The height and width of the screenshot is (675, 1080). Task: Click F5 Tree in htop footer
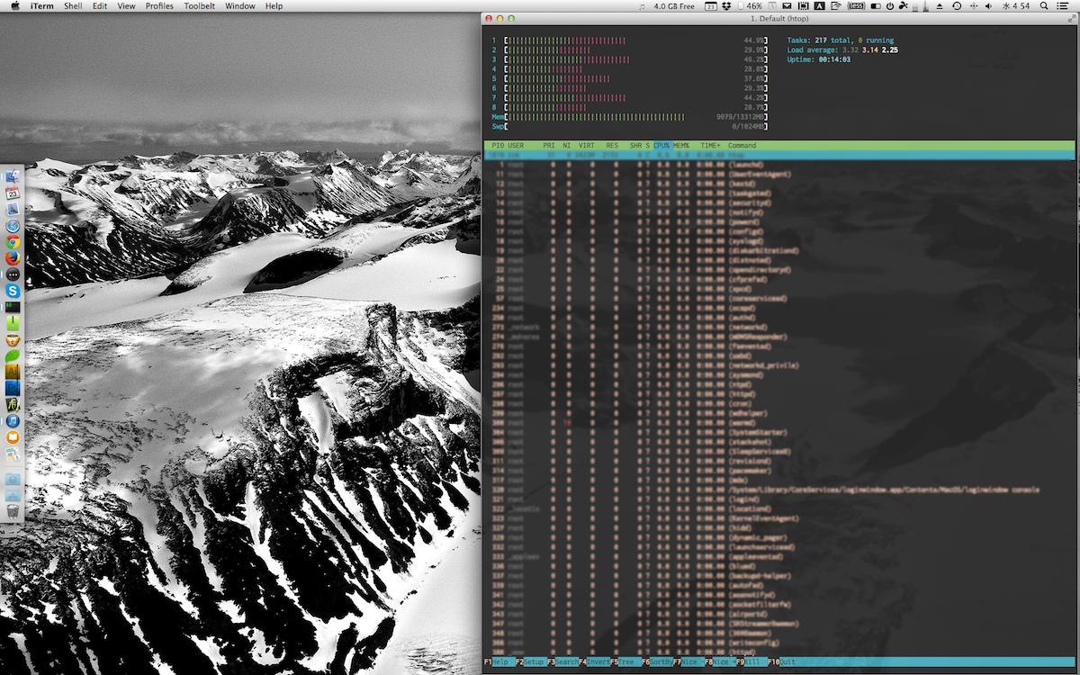pos(624,662)
